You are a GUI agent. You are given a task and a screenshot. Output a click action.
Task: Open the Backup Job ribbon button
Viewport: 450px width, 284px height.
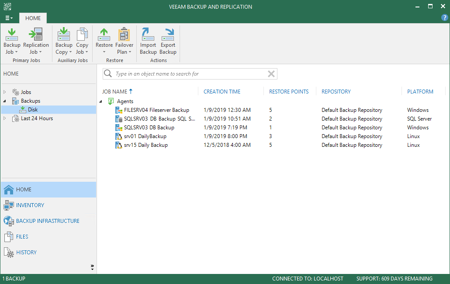click(12, 41)
